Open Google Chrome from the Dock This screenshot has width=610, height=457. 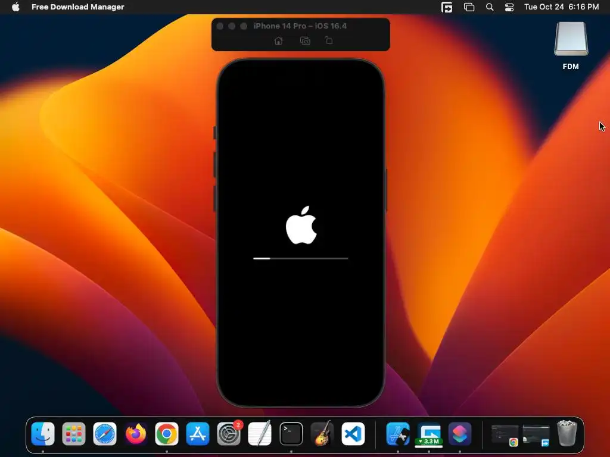(167, 434)
